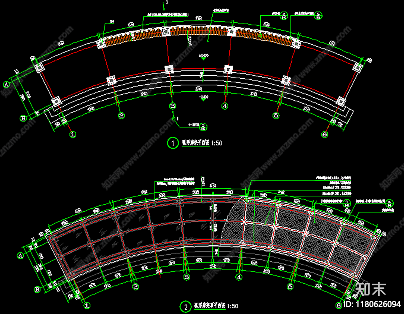Select inner-arc column on grid 3 in drawing 1
404x314 pixels.
click(x=169, y=69)
